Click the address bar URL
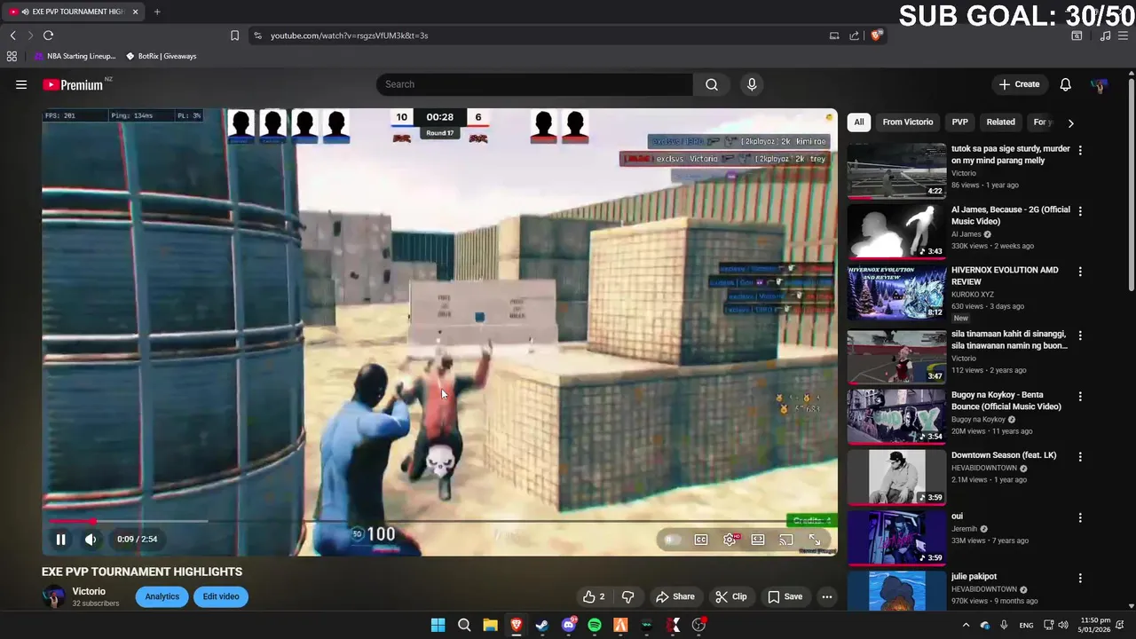The image size is (1136, 639). tap(349, 35)
